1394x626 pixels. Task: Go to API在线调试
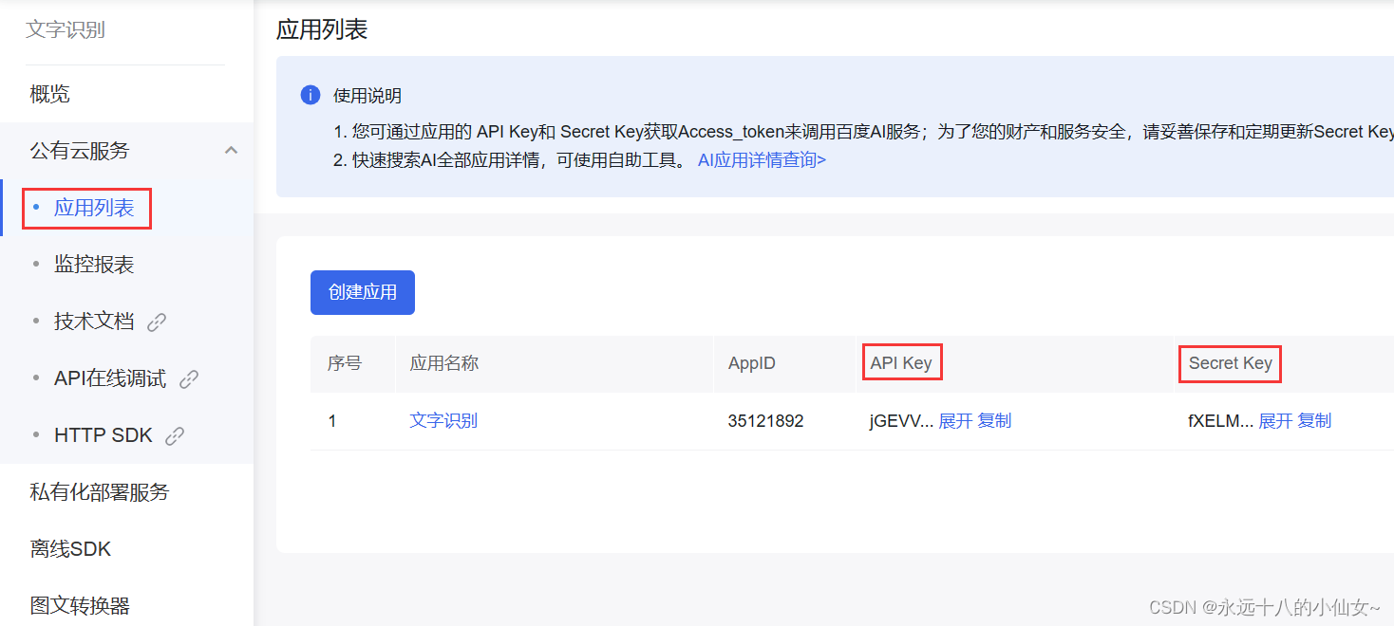pyautogui.click(x=110, y=378)
